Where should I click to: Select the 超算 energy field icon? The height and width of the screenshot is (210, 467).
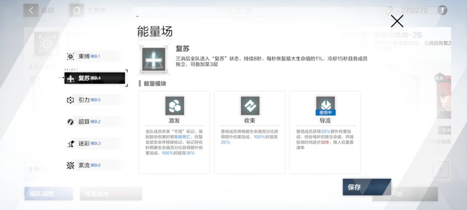pos(70,122)
